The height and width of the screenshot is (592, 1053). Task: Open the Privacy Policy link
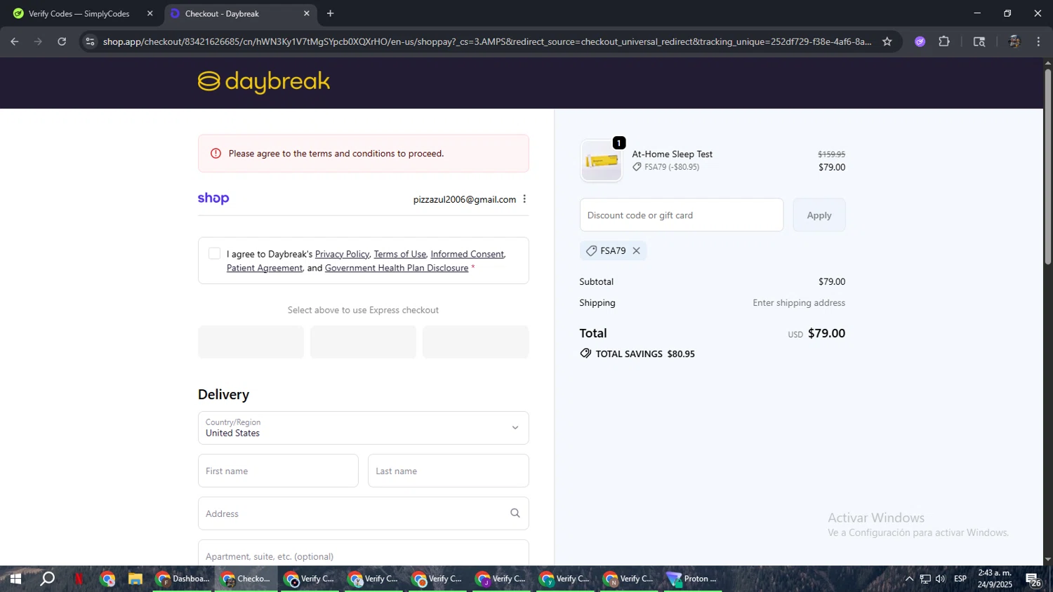[x=342, y=254]
